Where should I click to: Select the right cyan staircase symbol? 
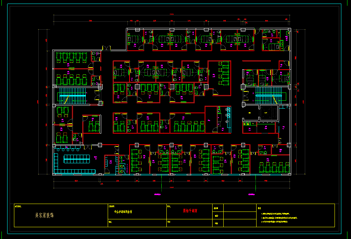click(x=269, y=95)
